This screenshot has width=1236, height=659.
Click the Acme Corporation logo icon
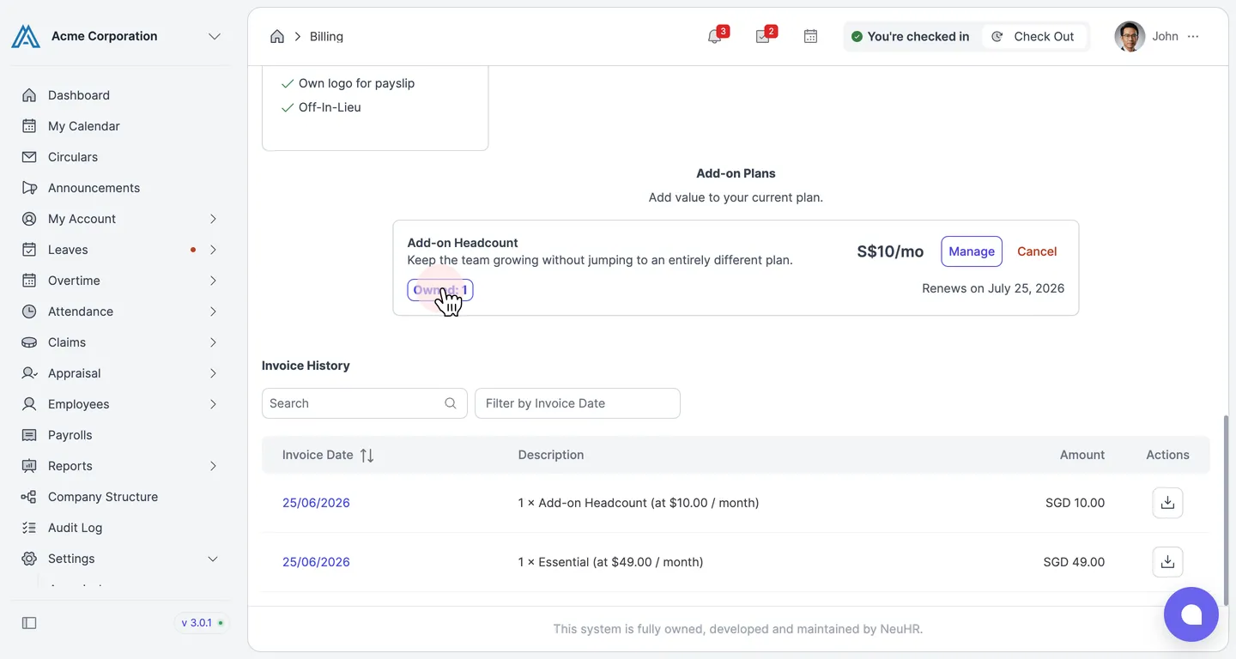pos(26,36)
